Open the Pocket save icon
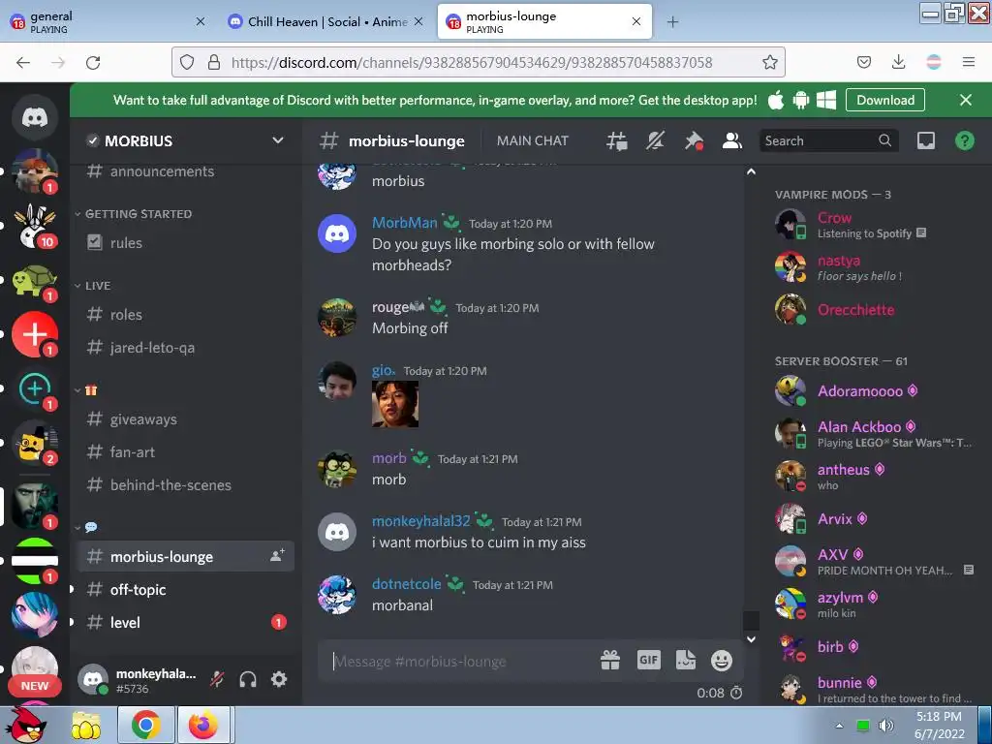The image size is (992, 744). click(863, 62)
